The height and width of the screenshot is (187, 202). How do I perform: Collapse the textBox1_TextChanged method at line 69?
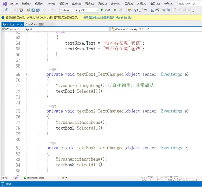26,74
